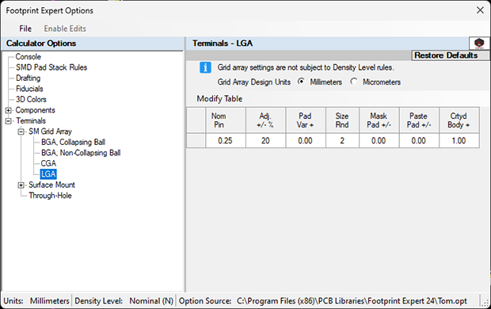Select the Through-Hole tree item

click(x=50, y=196)
